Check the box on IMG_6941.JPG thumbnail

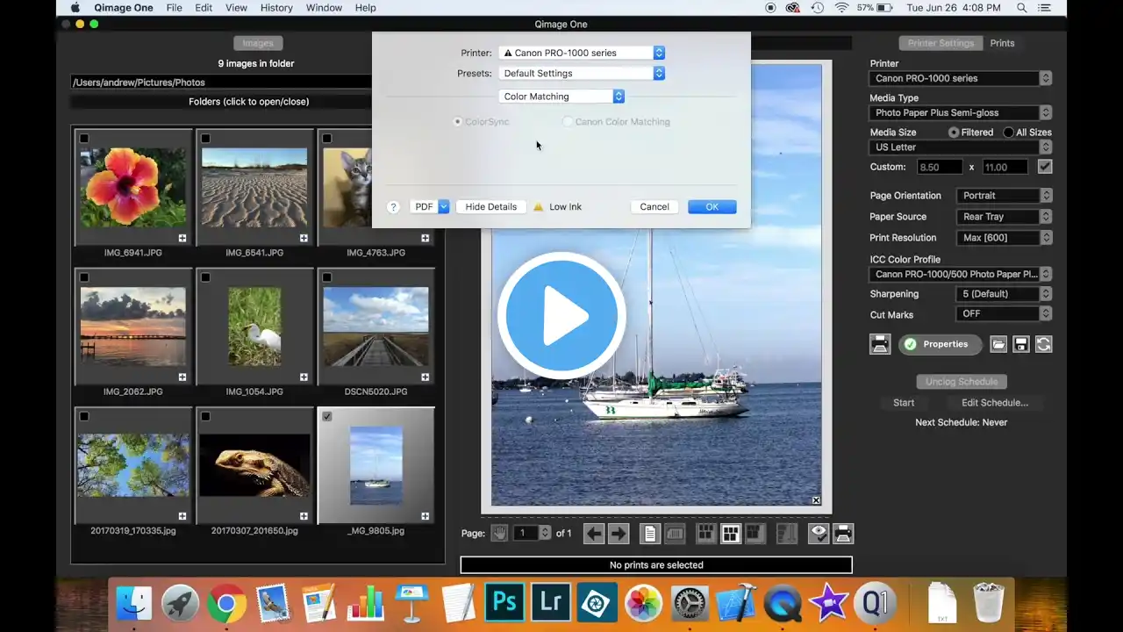pyautogui.click(x=84, y=139)
